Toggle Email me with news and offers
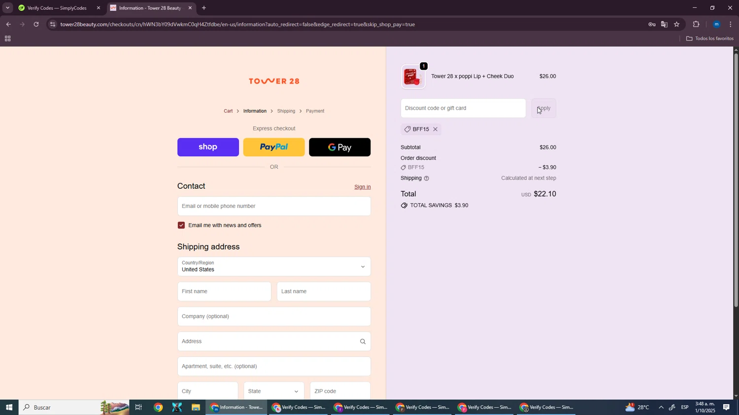Image resolution: width=739 pixels, height=415 pixels. 181,225
